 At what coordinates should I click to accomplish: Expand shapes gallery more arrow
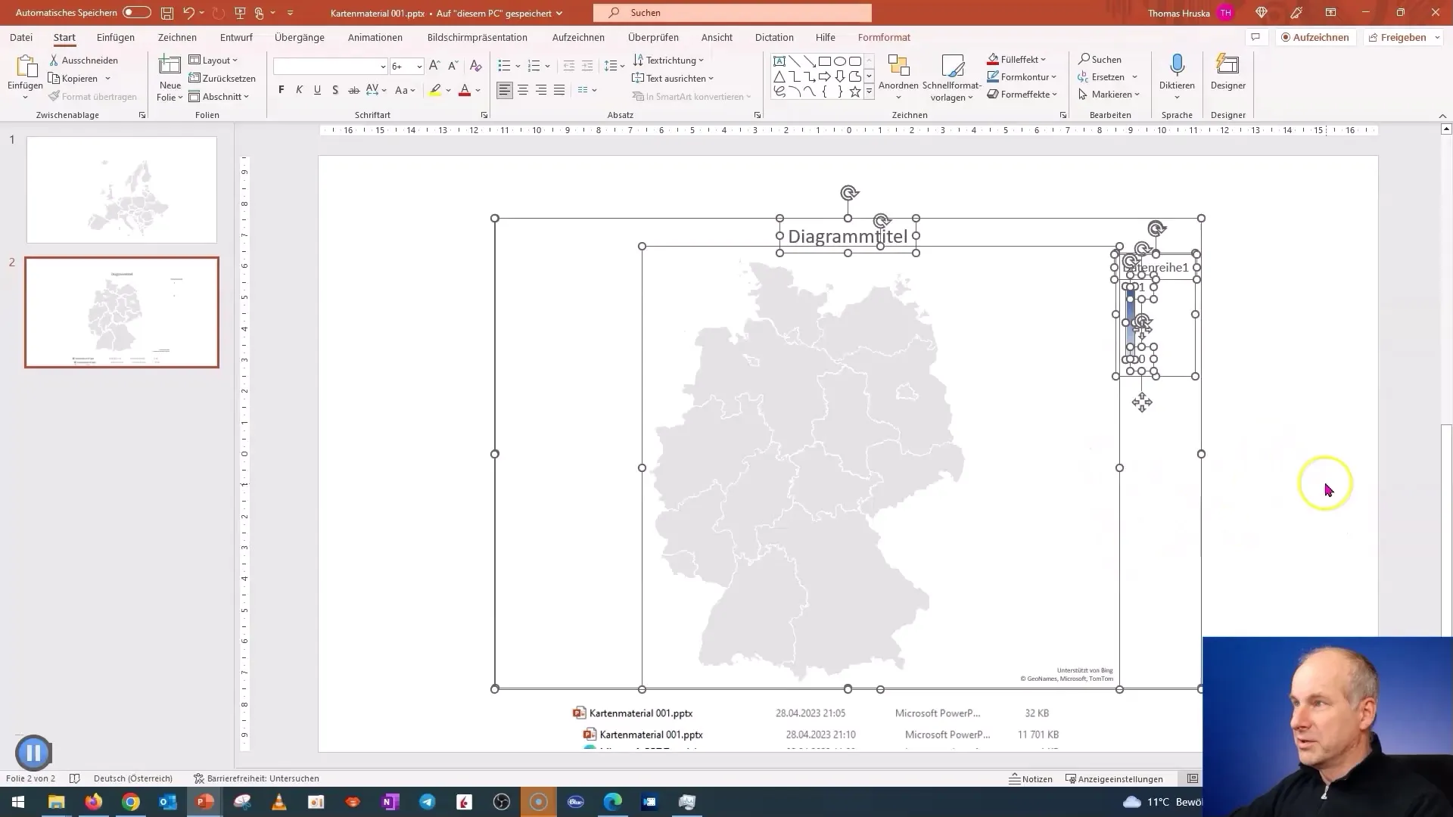point(869,92)
